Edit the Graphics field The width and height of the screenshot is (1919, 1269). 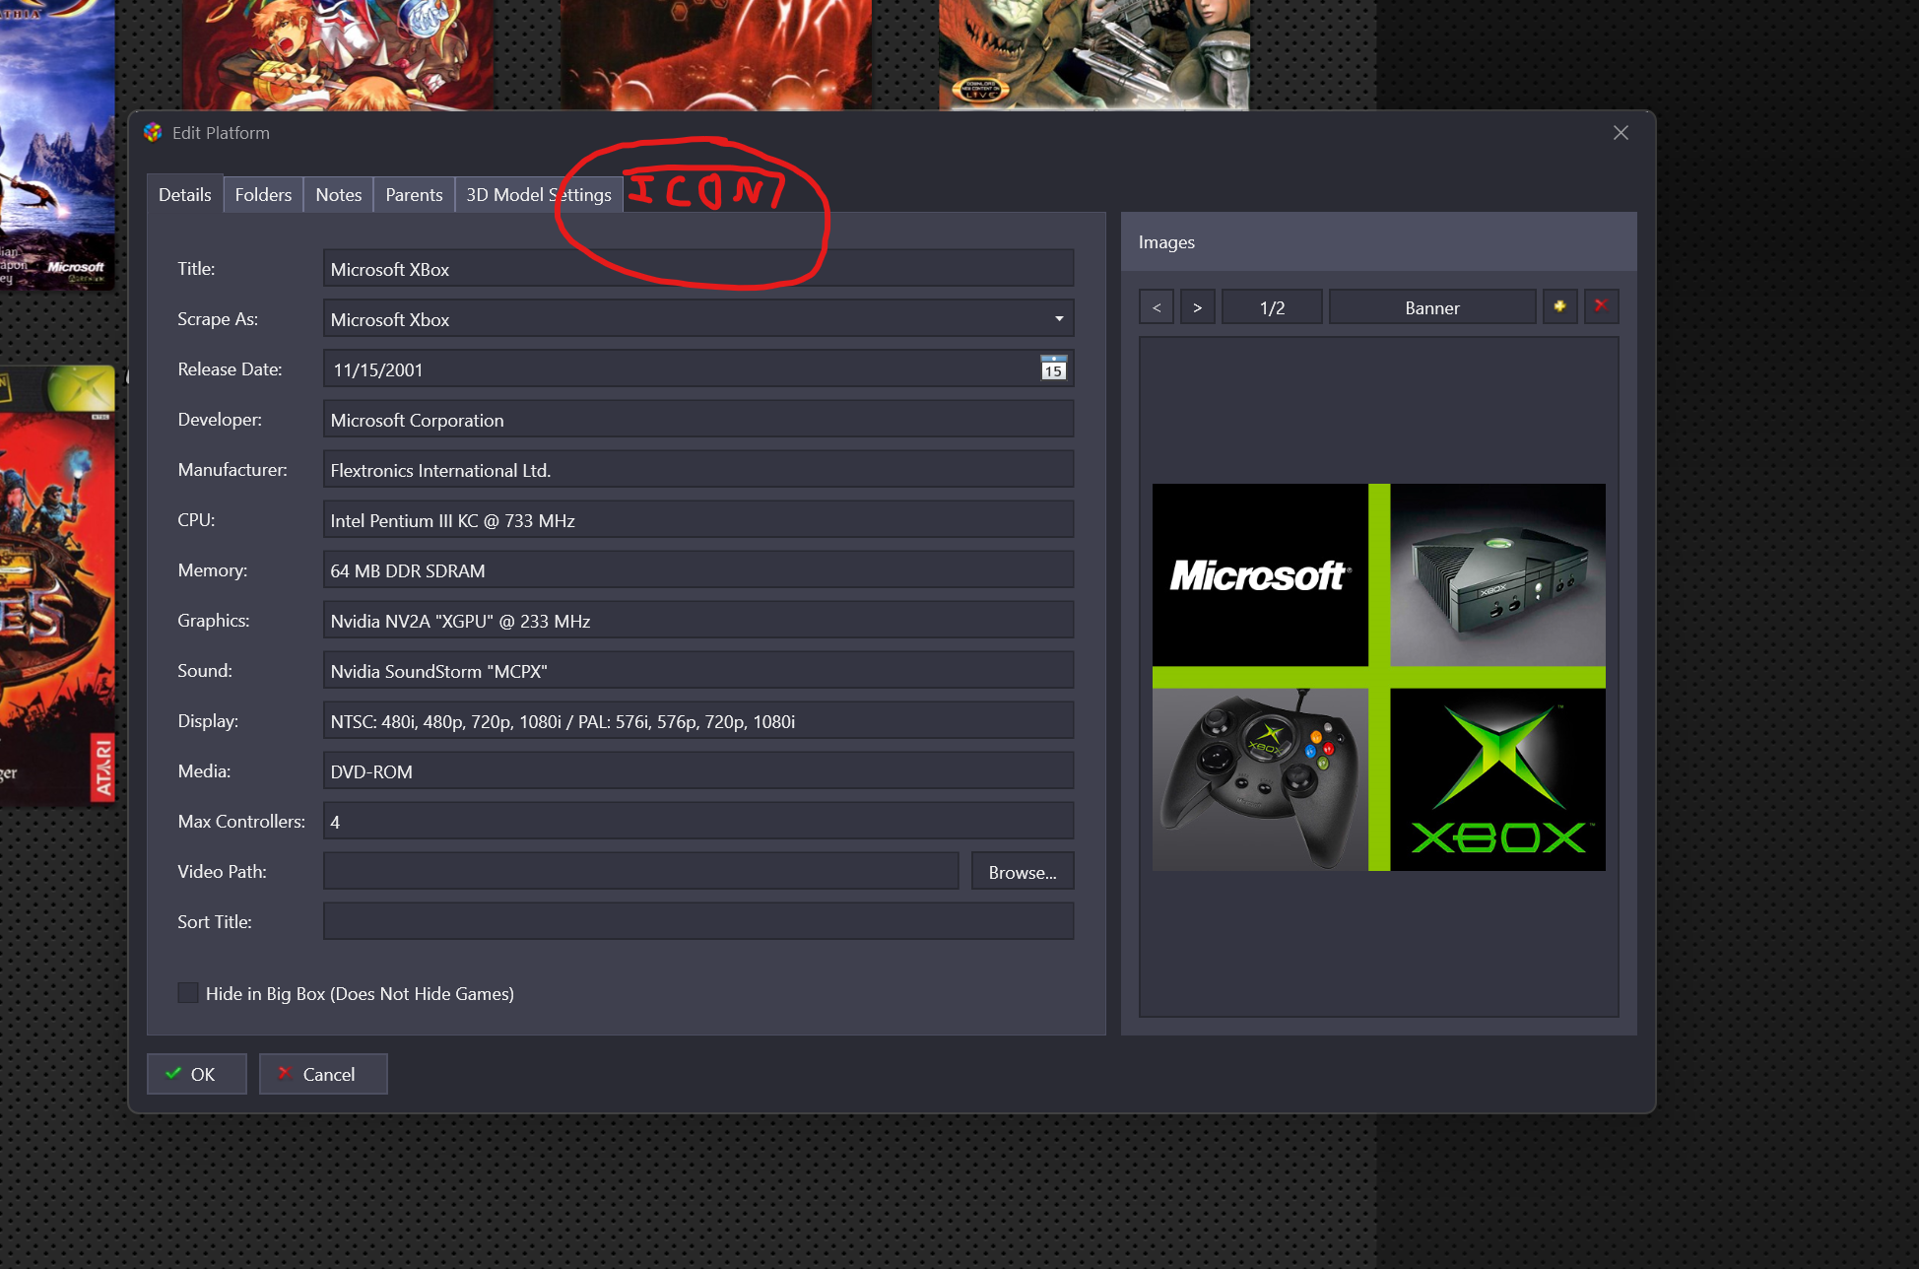click(x=698, y=621)
